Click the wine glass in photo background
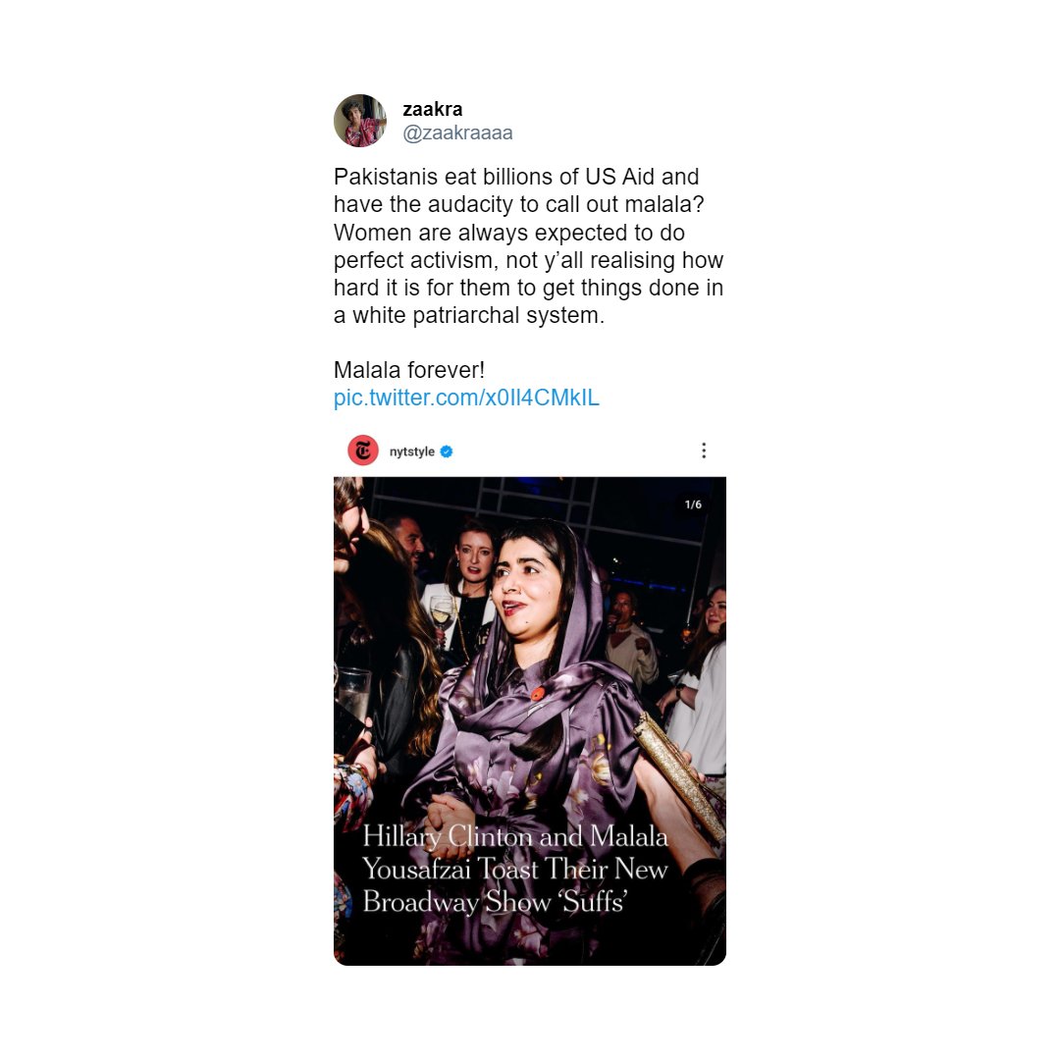Screen dimensions: 1060x1060 click(x=442, y=616)
